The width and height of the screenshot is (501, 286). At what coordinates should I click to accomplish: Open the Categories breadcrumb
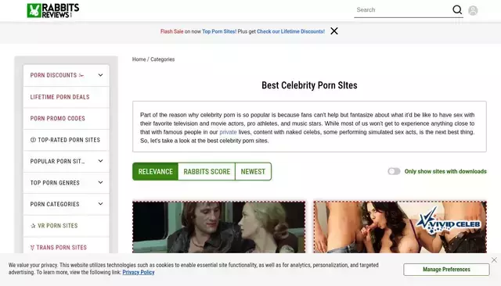(x=162, y=59)
